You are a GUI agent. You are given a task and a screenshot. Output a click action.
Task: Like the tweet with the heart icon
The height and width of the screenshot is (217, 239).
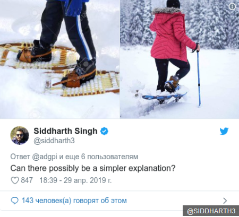coord(15,180)
